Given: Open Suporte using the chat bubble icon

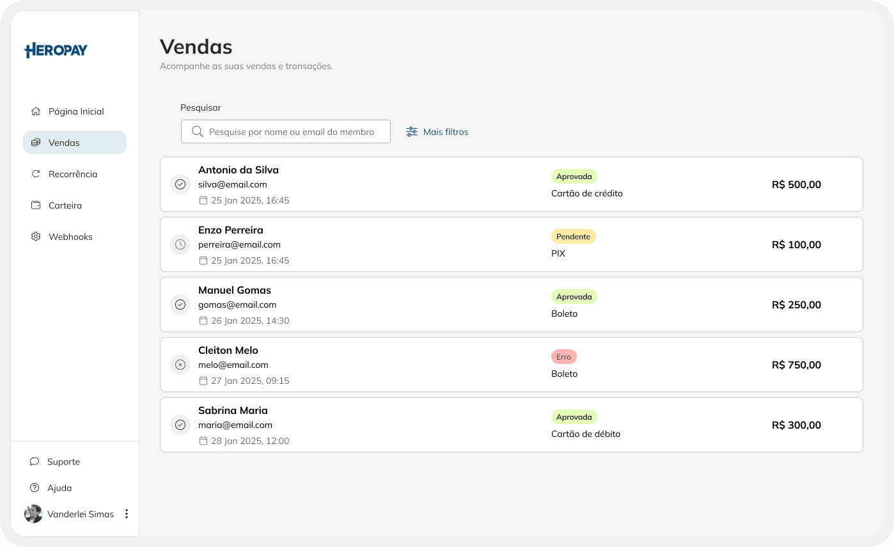Looking at the screenshot, I should tap(34, 461).
